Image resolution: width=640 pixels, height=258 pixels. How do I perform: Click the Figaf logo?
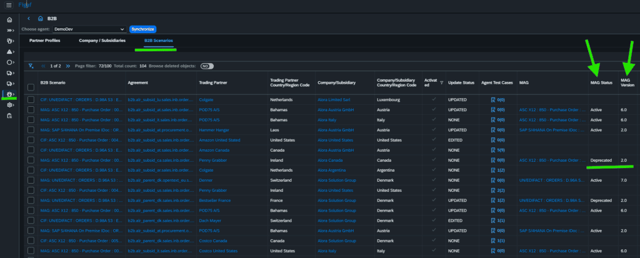25,5
